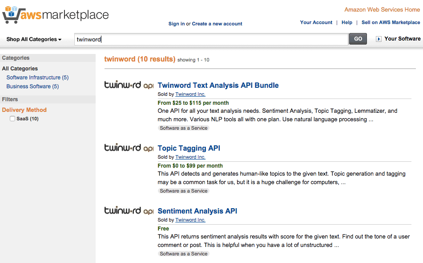The height and width of the screenshot is (263, 423).
Task: Select All Categories in sidebar
Action: (x=20, y=68)
